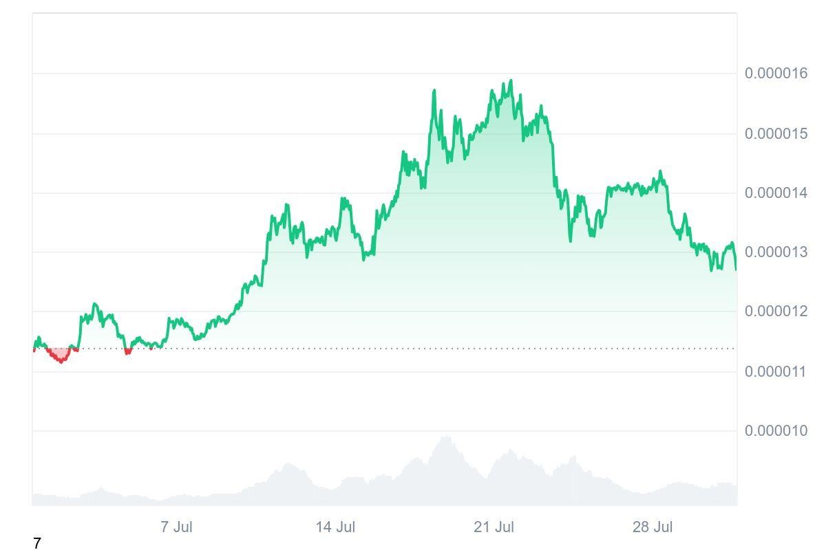Click the tallest peak of the gray volume chart

tap(446, 438)
